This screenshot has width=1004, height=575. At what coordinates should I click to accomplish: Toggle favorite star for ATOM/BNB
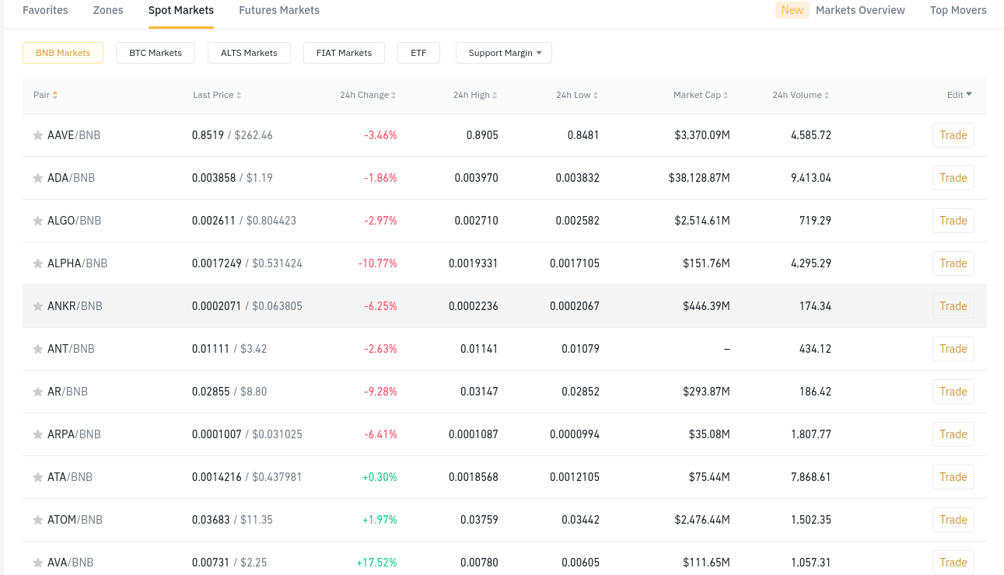coord(37,520)
